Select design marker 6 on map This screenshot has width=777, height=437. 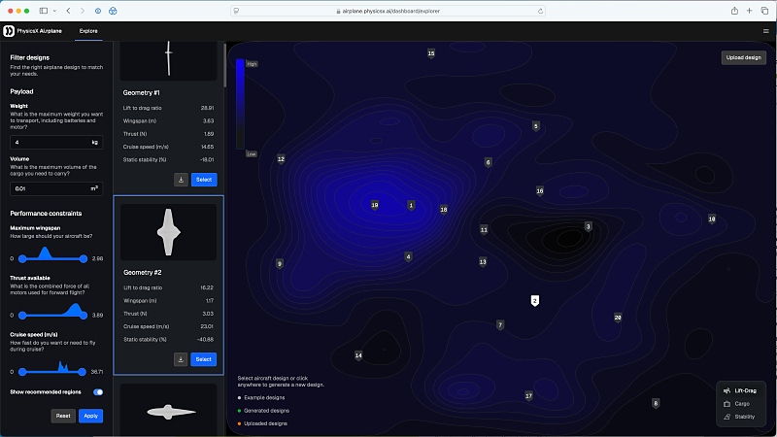489,162
